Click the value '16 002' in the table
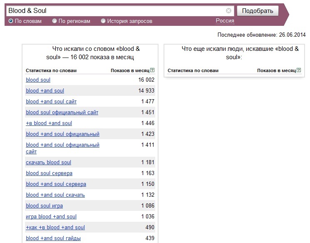 coord(146,80)
